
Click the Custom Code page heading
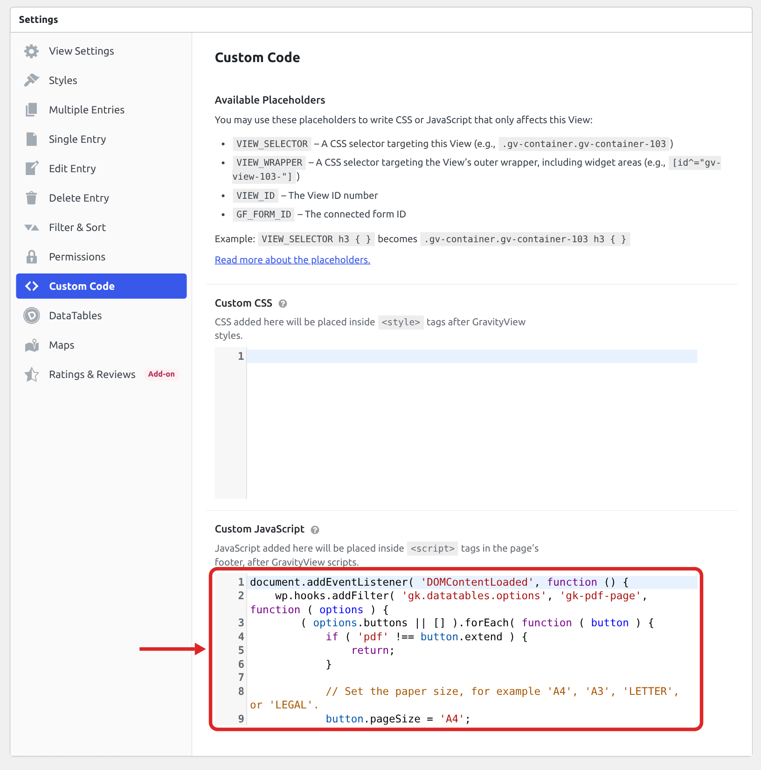pos(257,57)
